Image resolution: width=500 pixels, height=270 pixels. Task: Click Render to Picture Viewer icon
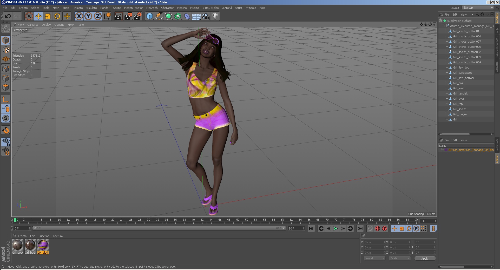tap(128, 16)
